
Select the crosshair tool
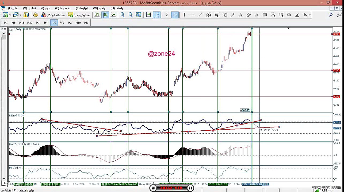tap(175, 15)
